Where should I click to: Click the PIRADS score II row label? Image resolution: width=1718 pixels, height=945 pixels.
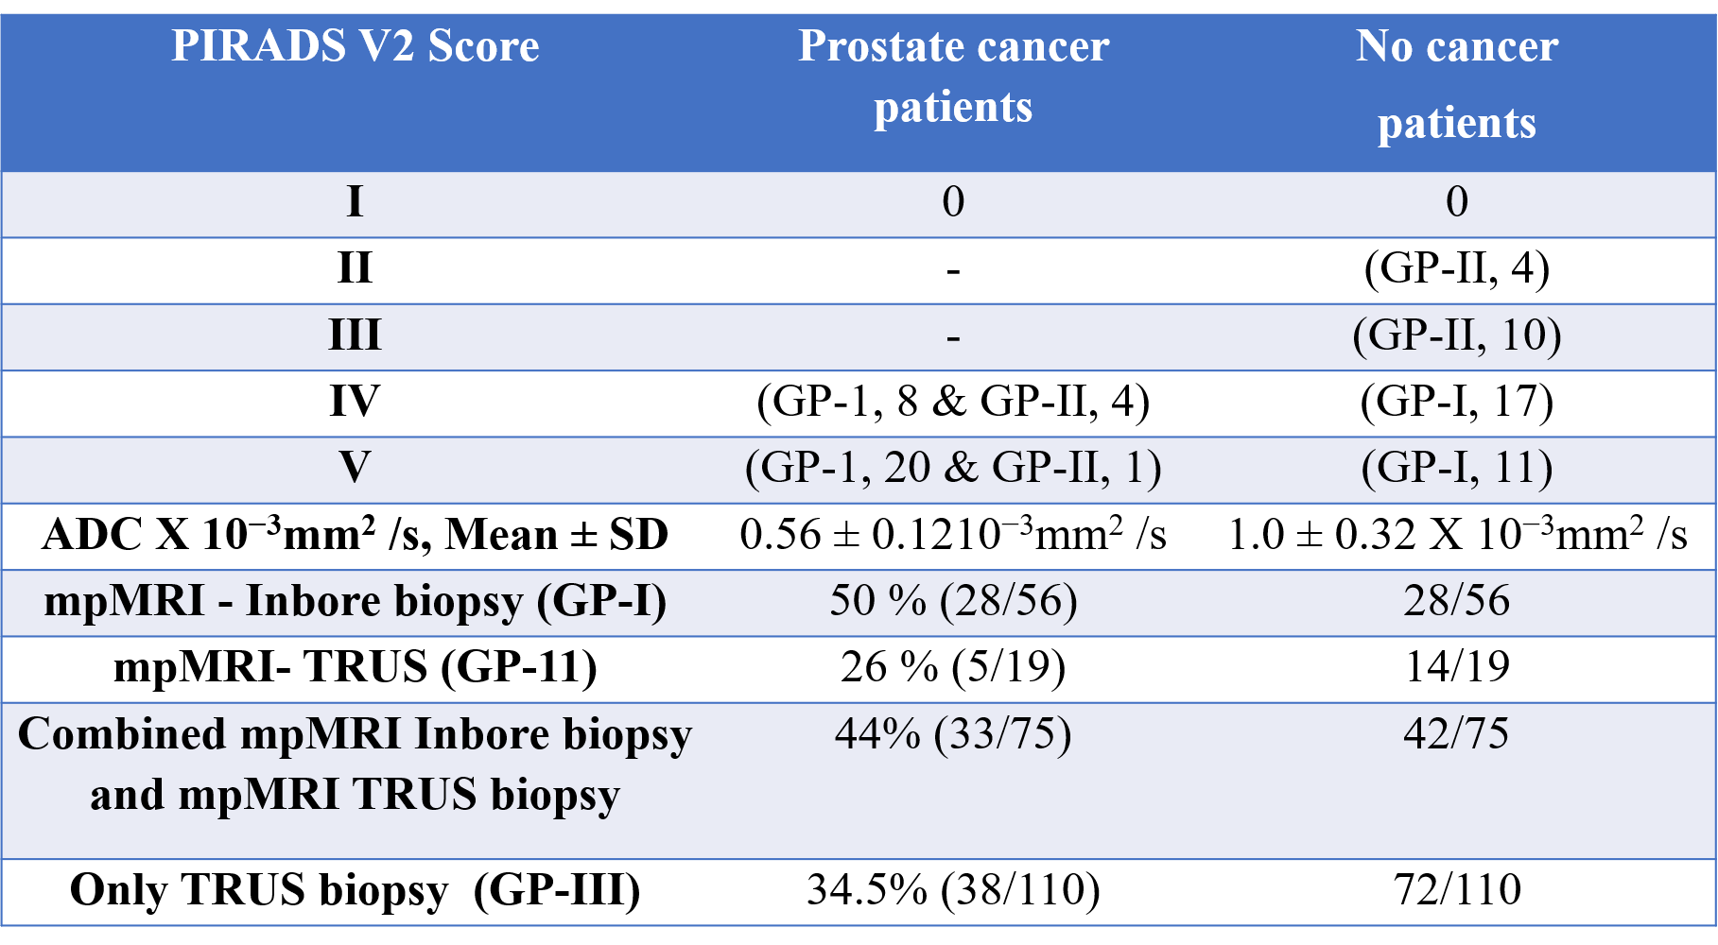coord(355,268)
